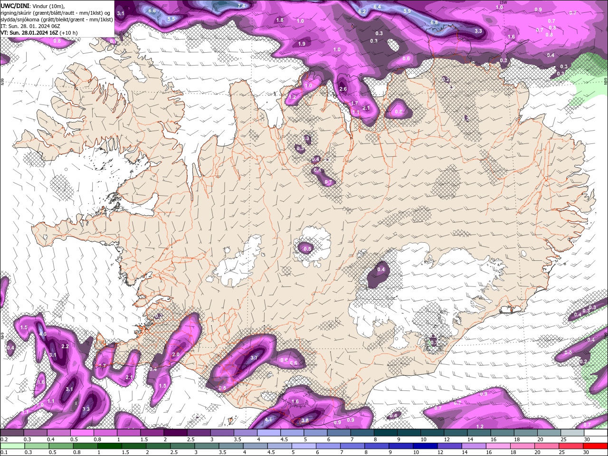
Task: Select the "rigning/skúrir (grænt/blátt/rautt - mm/1klst) og" line
Action: [x=55, y=13]
